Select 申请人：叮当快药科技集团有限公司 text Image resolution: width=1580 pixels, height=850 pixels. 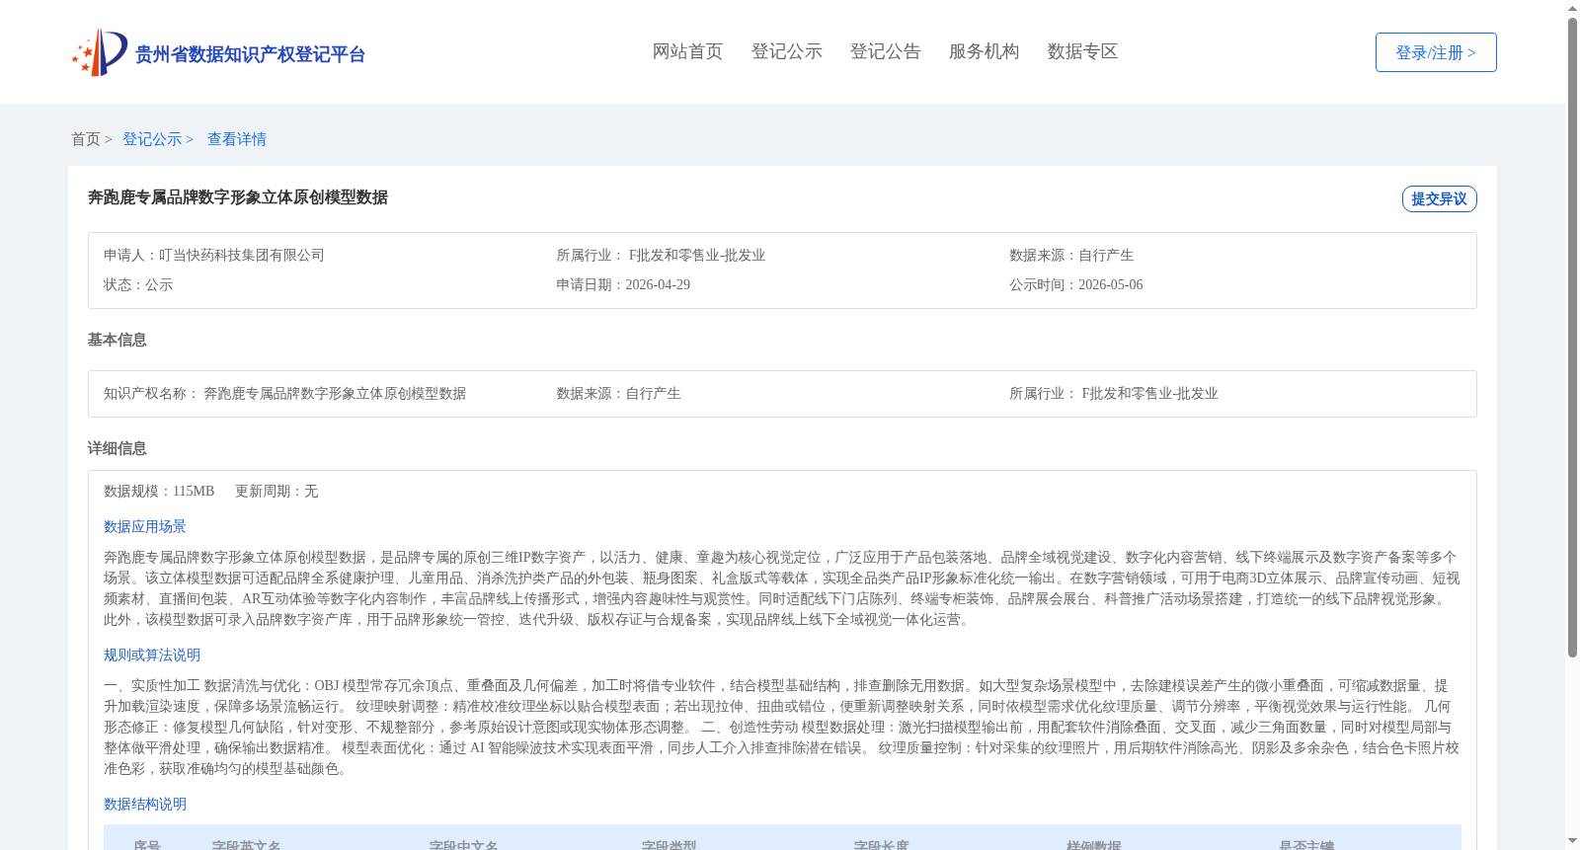[214, 256]
